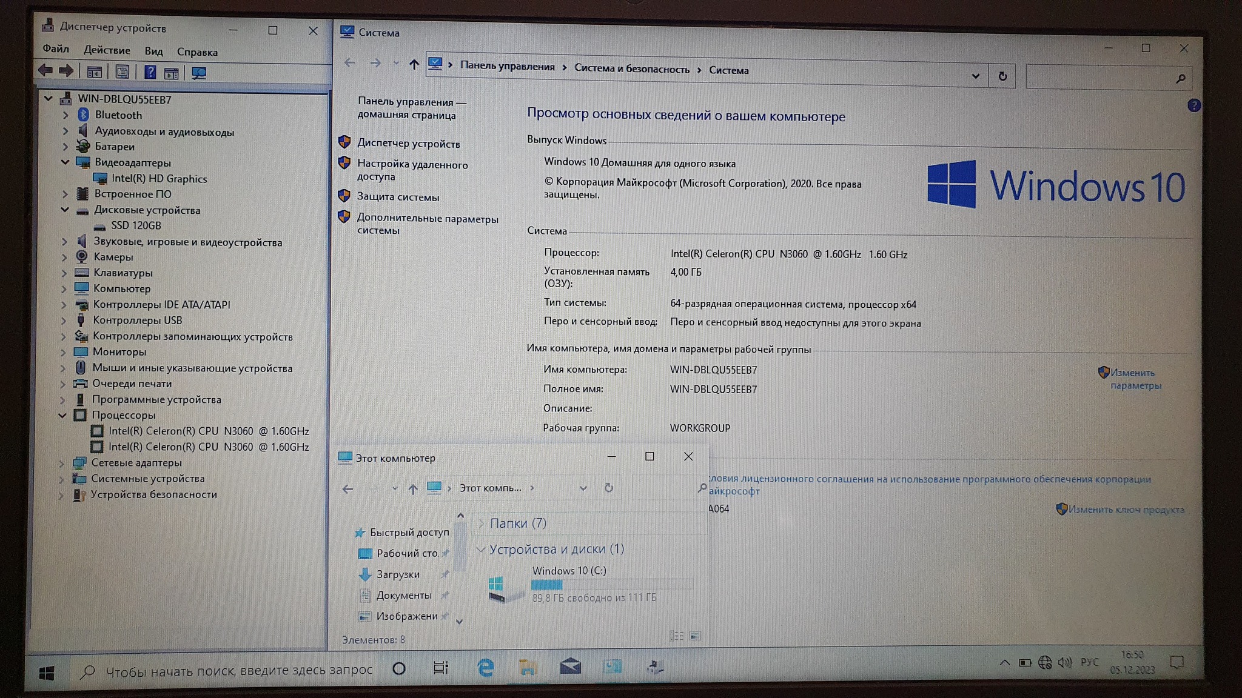Expand the Bluetooth device category
1242x698 pixels.
pos(65,115)
